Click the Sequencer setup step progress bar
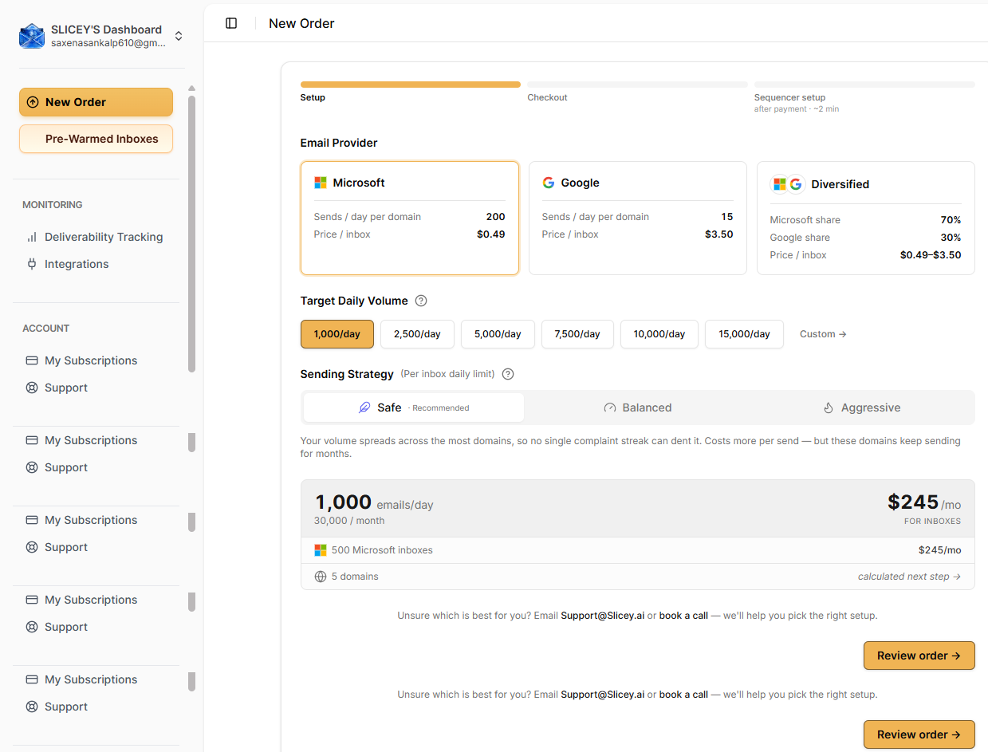 coord(864,85)
